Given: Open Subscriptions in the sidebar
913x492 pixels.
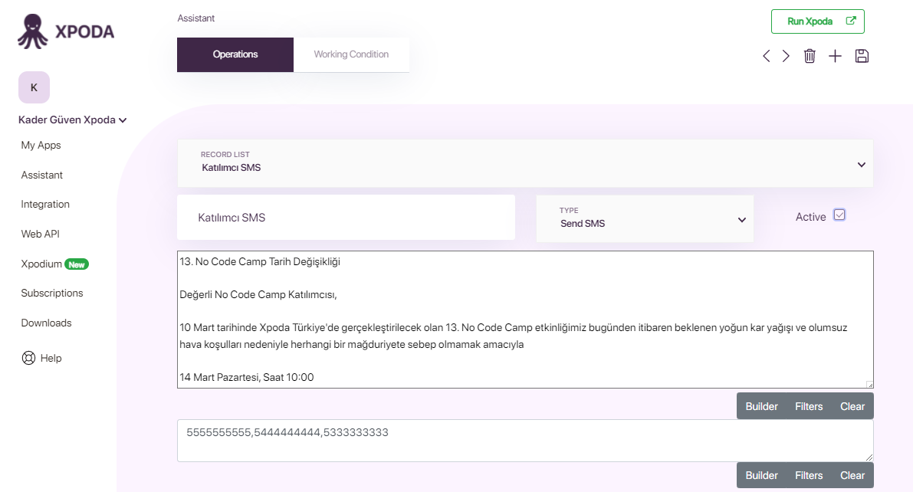Looking at the screenshot, I should [x=52, y=294].
